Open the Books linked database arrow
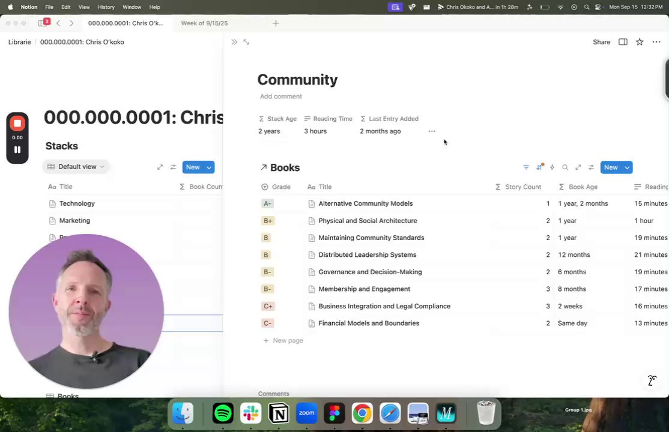The image size is (669, 432). [x=264, y=167]
